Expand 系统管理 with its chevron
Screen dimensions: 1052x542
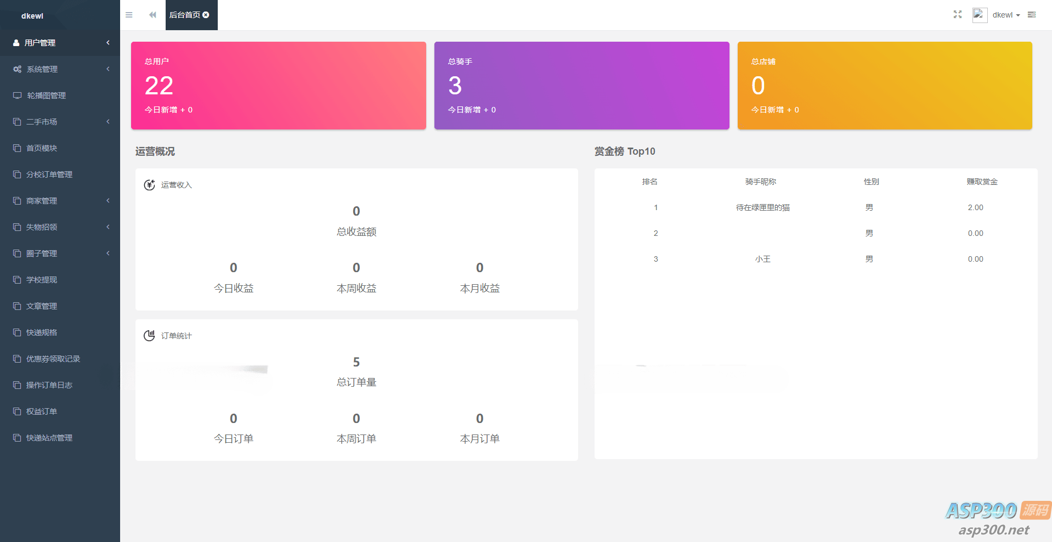108,69
